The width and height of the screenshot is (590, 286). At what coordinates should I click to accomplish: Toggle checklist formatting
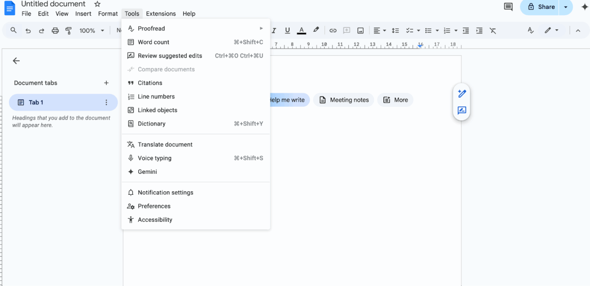[410, 30]
